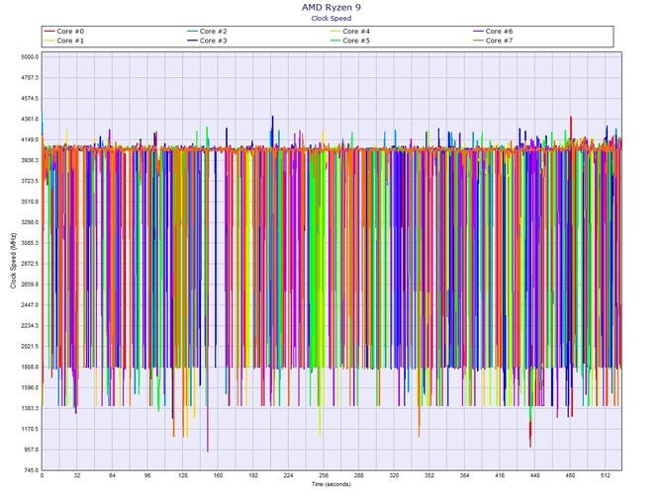Image resolution: width=663 pixels, height=496 pixels.
Task: Click the 128 x-axis tick label
Action: click(x=183, y=475)
